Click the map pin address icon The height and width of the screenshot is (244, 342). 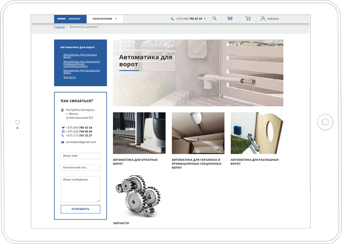pos(62,110)
